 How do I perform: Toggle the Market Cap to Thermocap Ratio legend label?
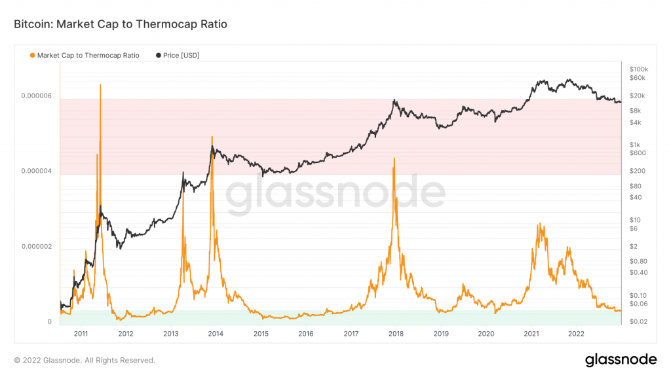[88, 56]
